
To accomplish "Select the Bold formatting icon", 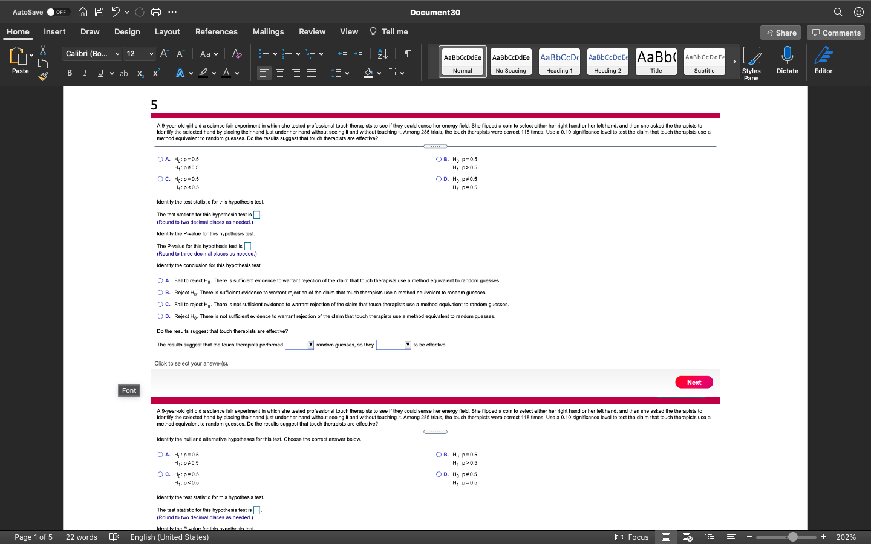I will (x=69, y=73).
